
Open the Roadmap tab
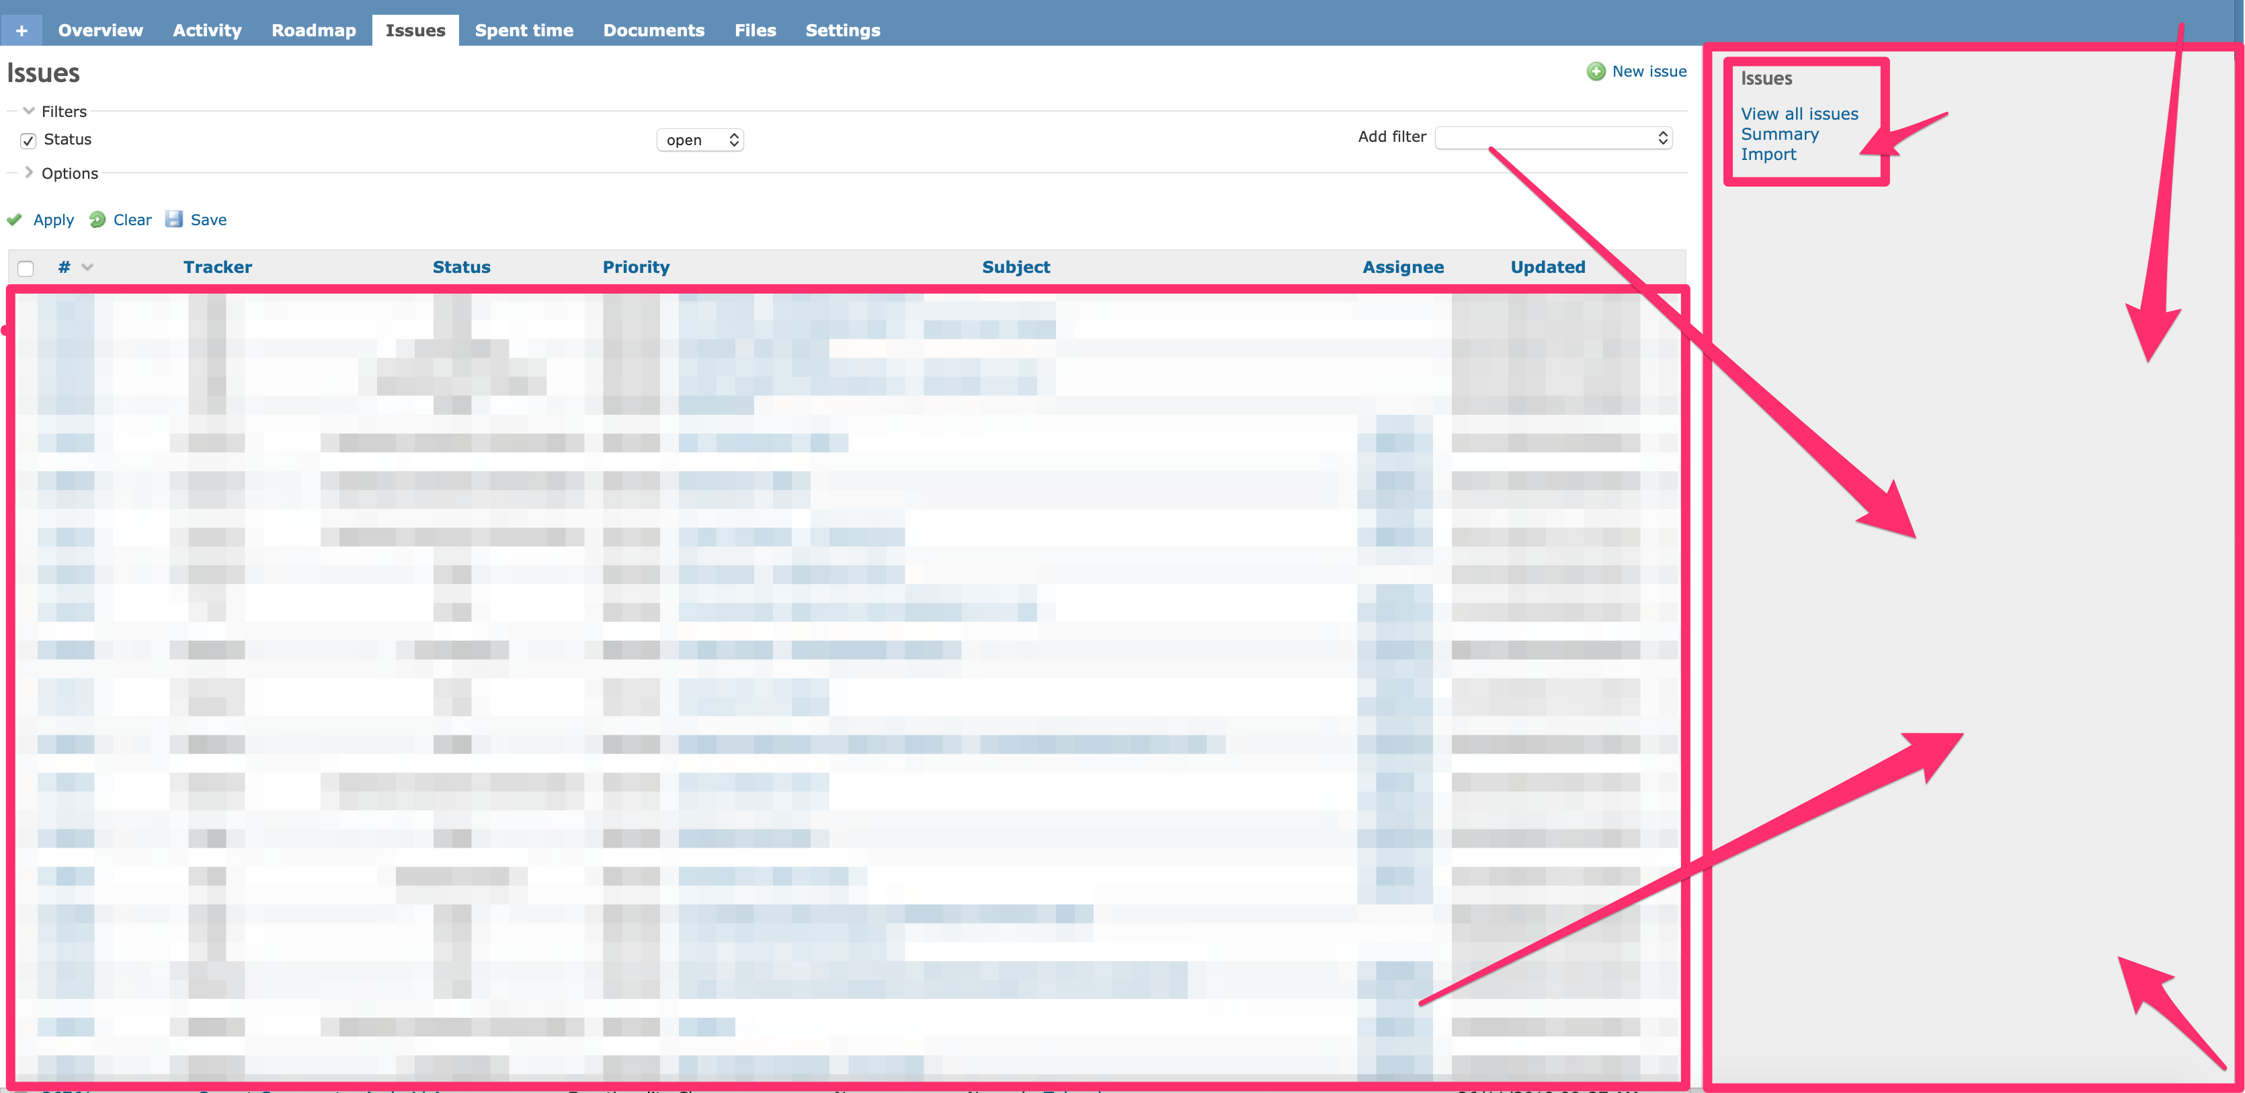point(314,30)
